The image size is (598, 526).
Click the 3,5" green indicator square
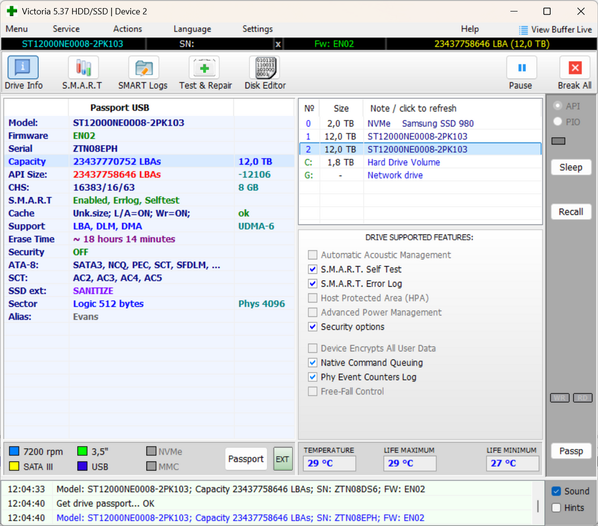point(82,451)
